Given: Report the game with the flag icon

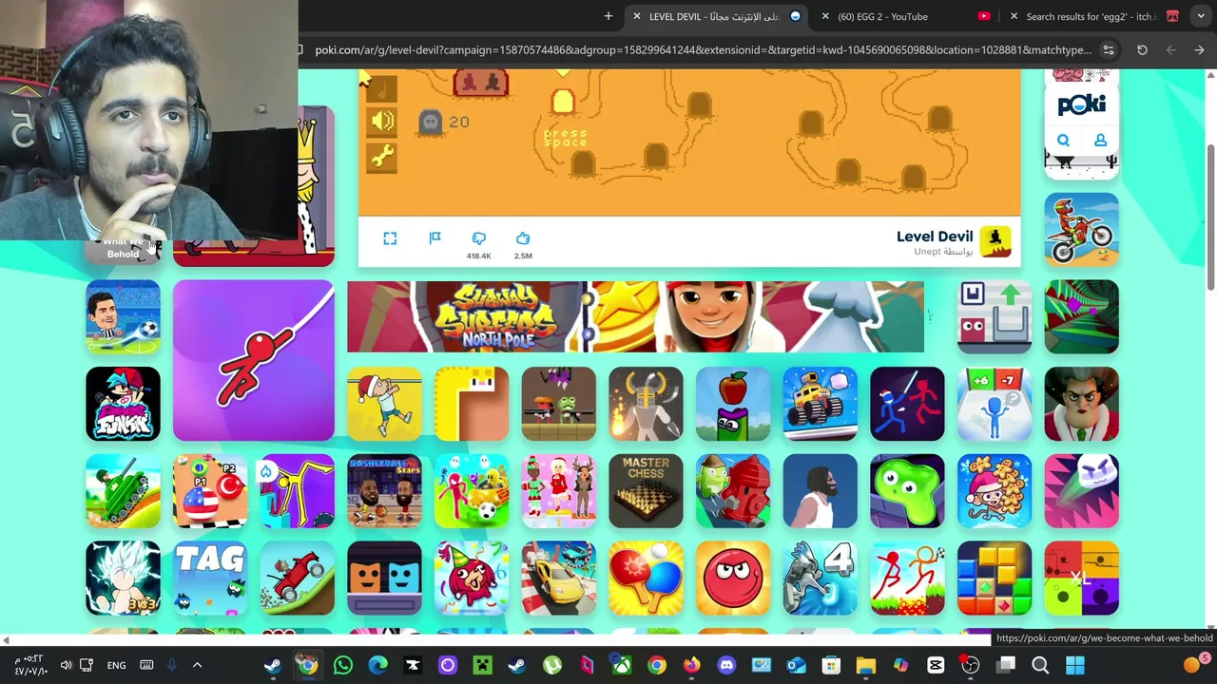Looking at the screenshot, I should [x=435, y=238].
